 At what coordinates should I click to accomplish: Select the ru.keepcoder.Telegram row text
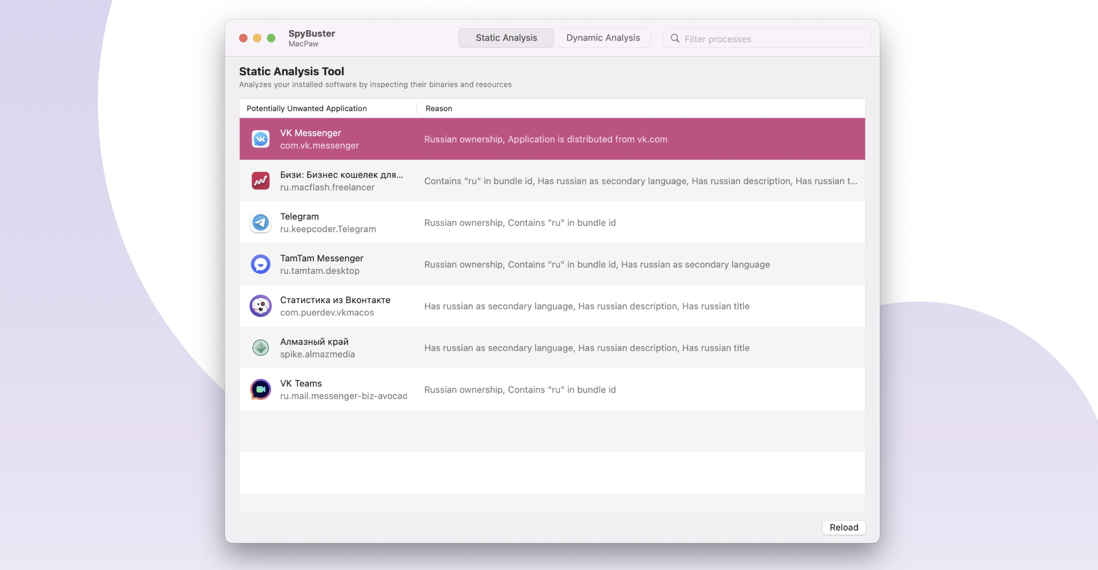(x=328, y=229)
